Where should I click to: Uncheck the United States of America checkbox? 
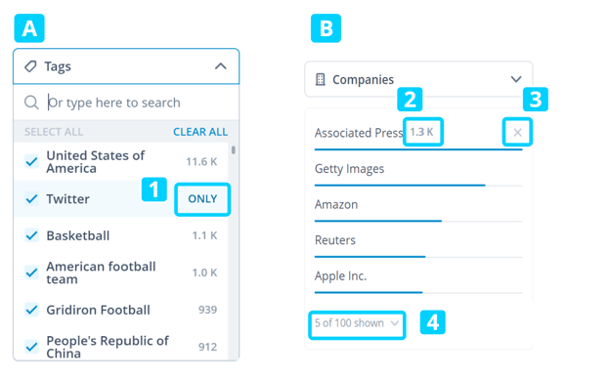coord(31,161)
